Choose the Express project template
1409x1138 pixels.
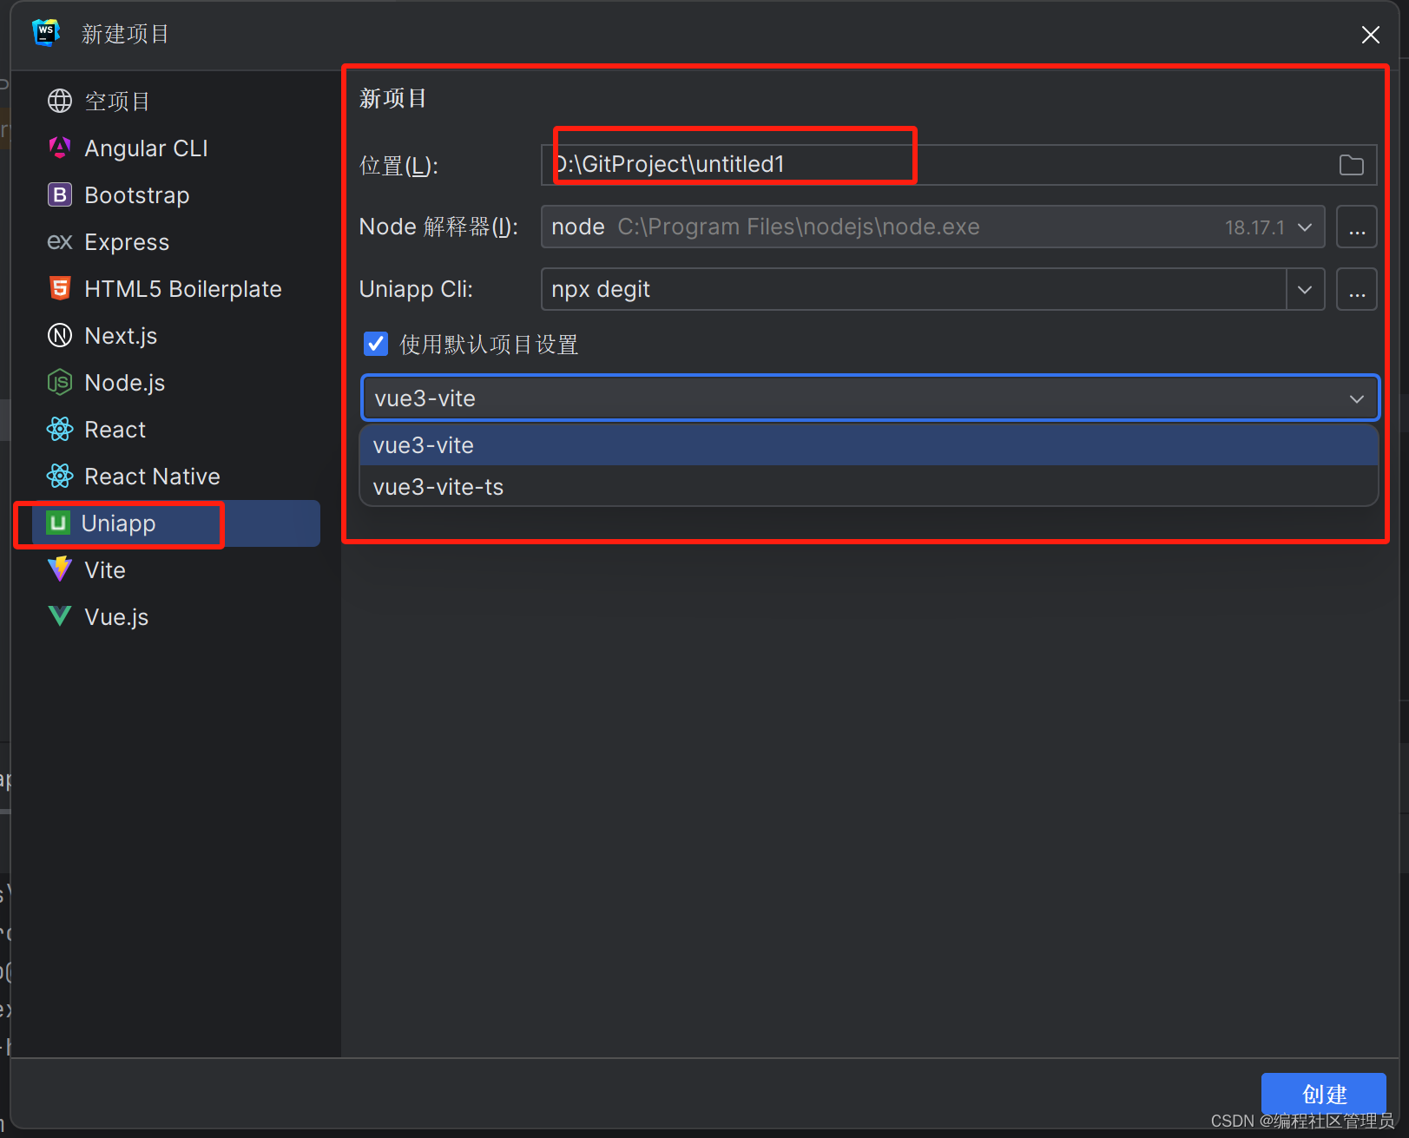(x=126, y=241)
